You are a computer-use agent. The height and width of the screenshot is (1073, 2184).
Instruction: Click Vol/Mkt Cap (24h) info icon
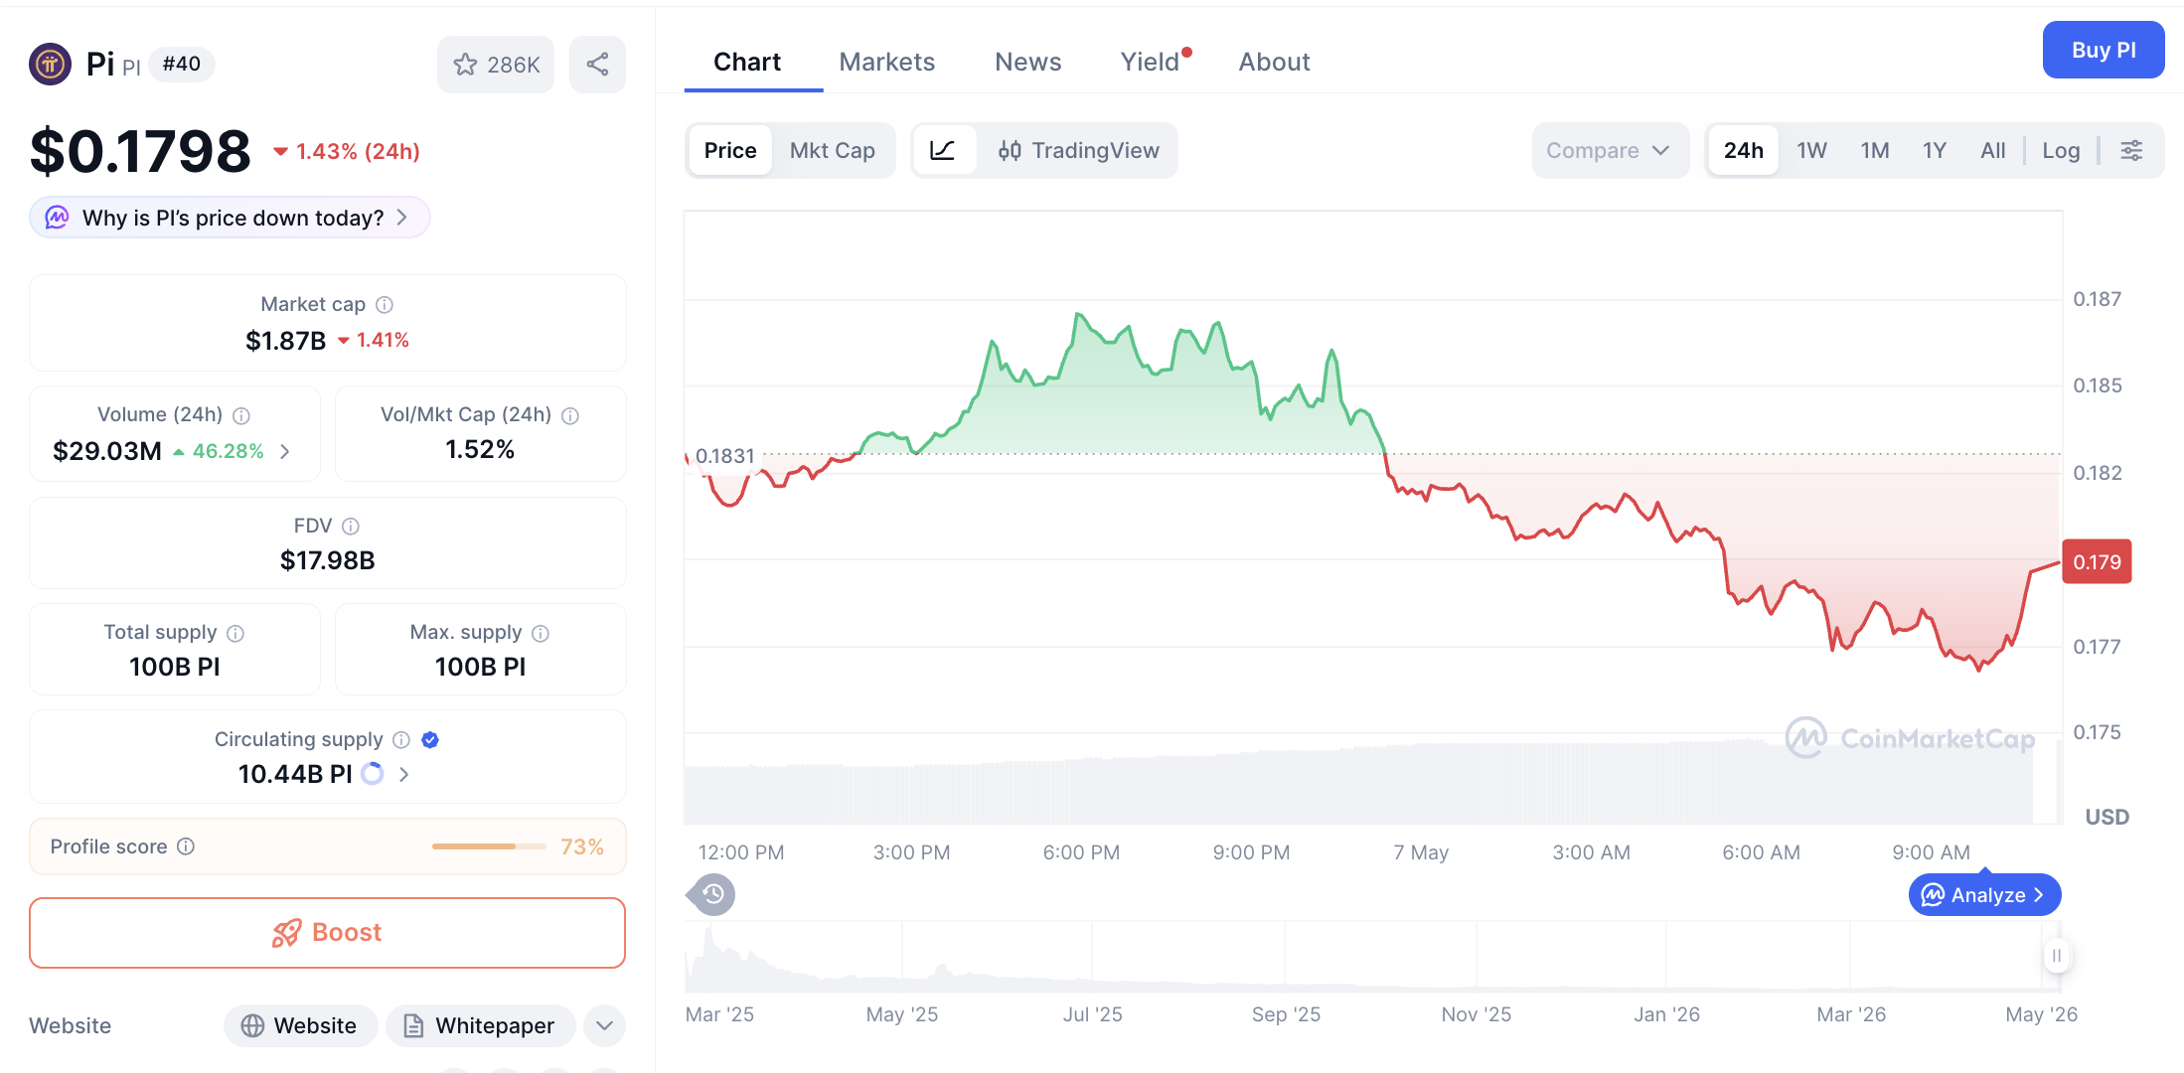[570, 415]
